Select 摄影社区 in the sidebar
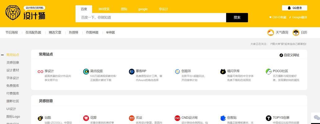The image size is (320, 124). coord(13,101)
